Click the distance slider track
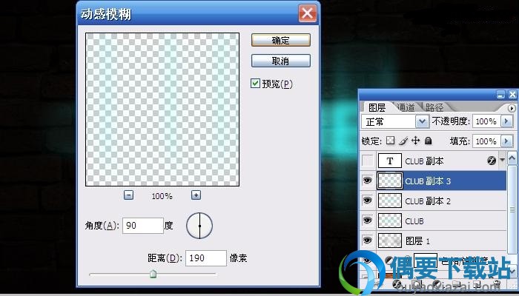 tap(153, 274)
